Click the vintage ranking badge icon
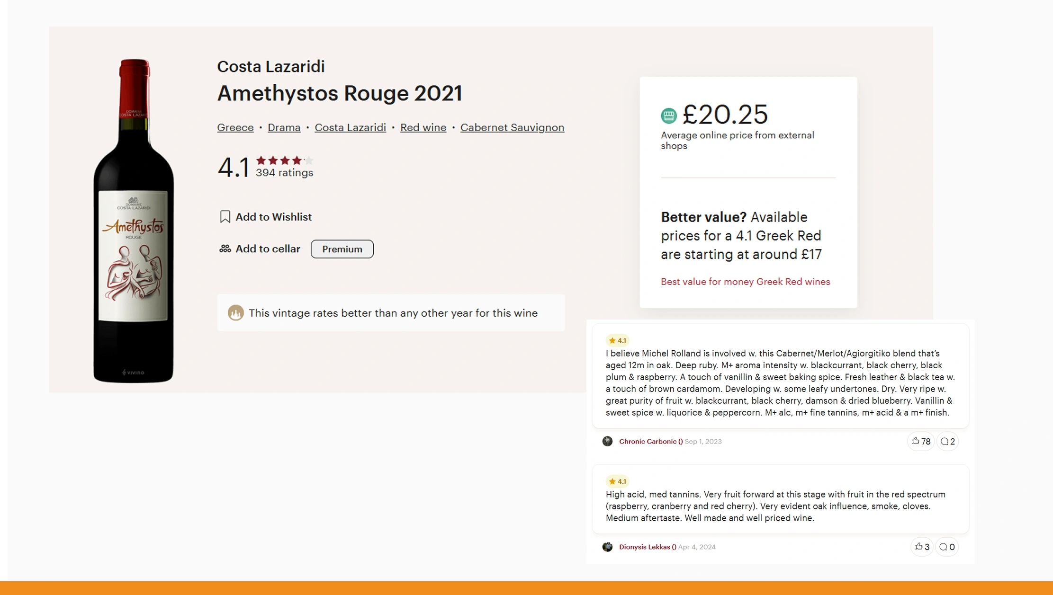 point(235,313)
